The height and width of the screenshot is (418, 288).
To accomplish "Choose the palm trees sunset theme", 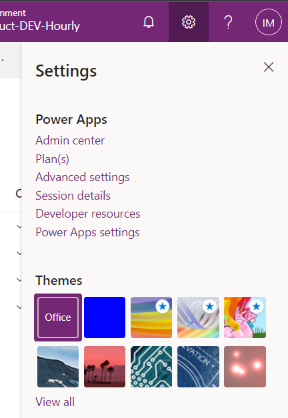I will 105,367.
